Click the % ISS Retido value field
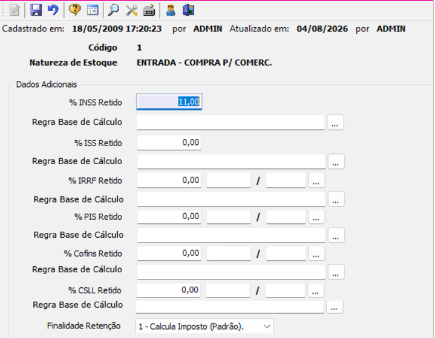 tap(169, 142)
